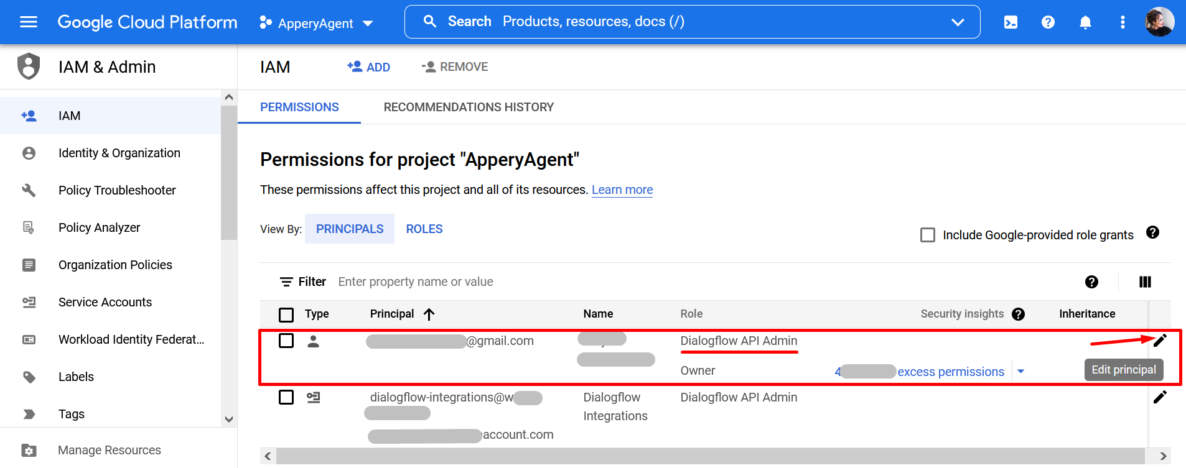The image size is (1186, 468).
Task: Sort Principal column ascending arrow
Action: pyautogui.click(x=429, y=314)
